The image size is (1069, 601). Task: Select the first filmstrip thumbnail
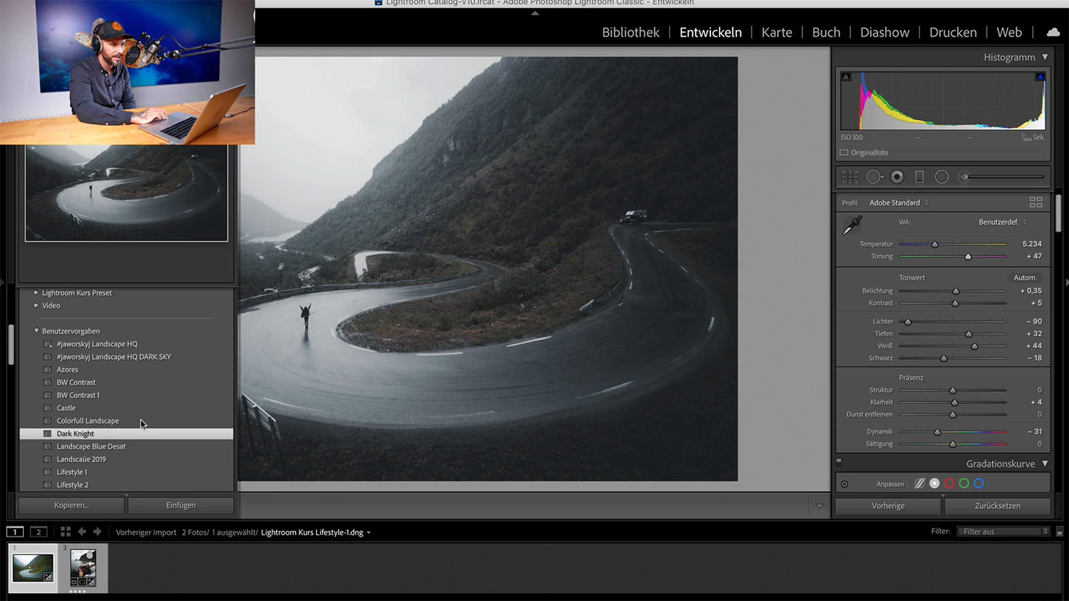(33, 568)
